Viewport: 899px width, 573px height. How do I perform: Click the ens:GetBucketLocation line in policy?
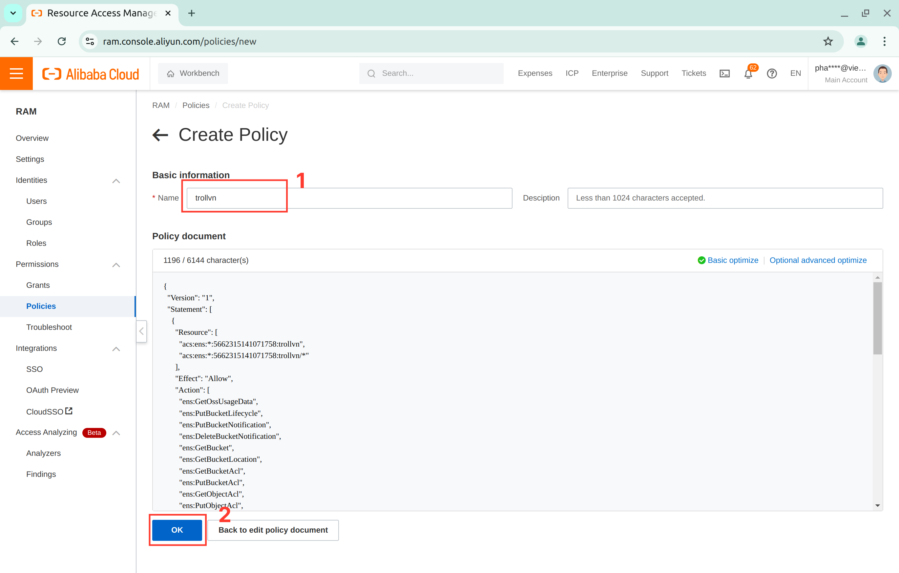coord(220,459)
